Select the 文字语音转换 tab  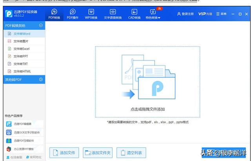113,14
